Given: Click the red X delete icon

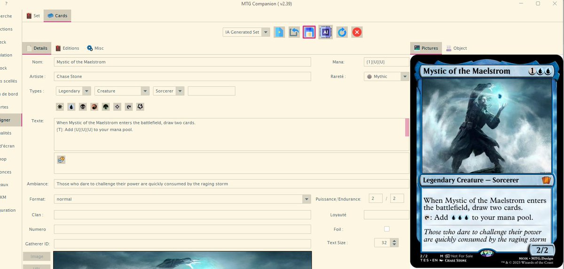Looking at the screenshot, I should click(x=357, y=32).
